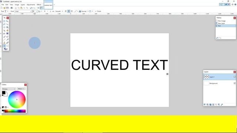Viewport: 237px width, 133px height.
Task: Select the Eraser tool
Action: [x=7, y=37]
